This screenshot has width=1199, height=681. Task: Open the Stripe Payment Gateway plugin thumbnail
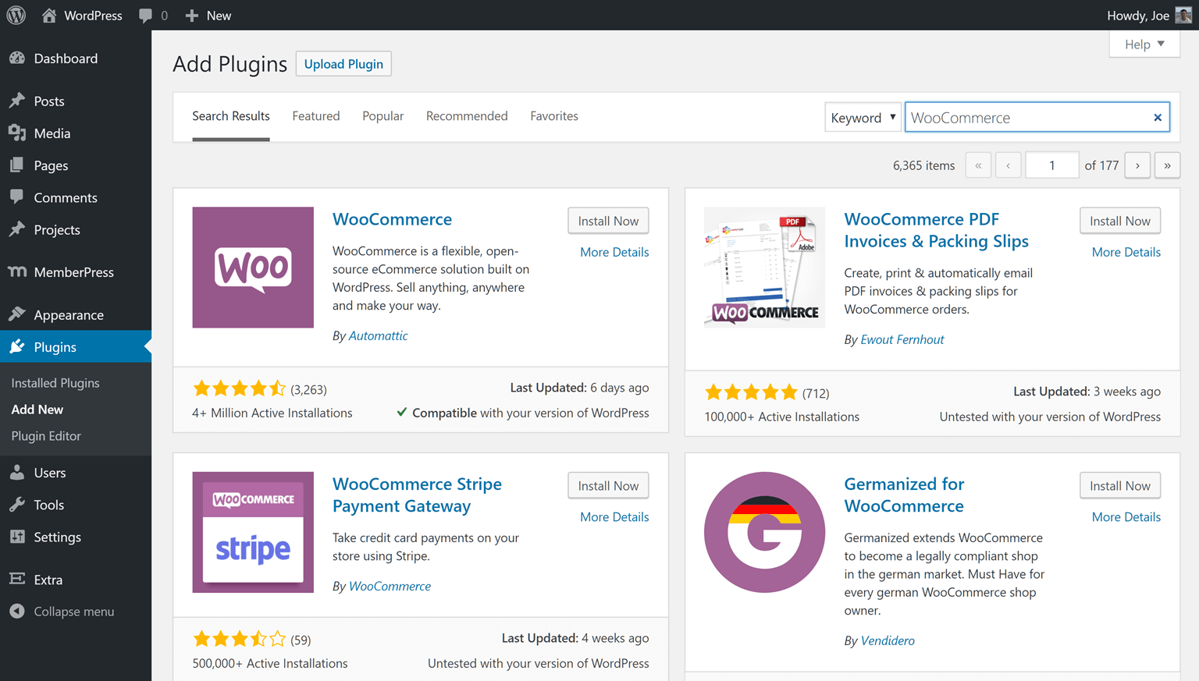pos(253,532)
